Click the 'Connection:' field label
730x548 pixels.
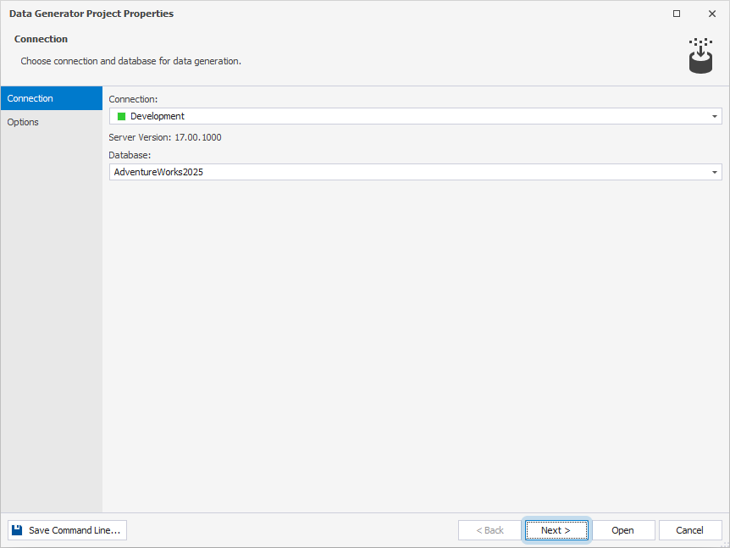(x=133, y=99)
